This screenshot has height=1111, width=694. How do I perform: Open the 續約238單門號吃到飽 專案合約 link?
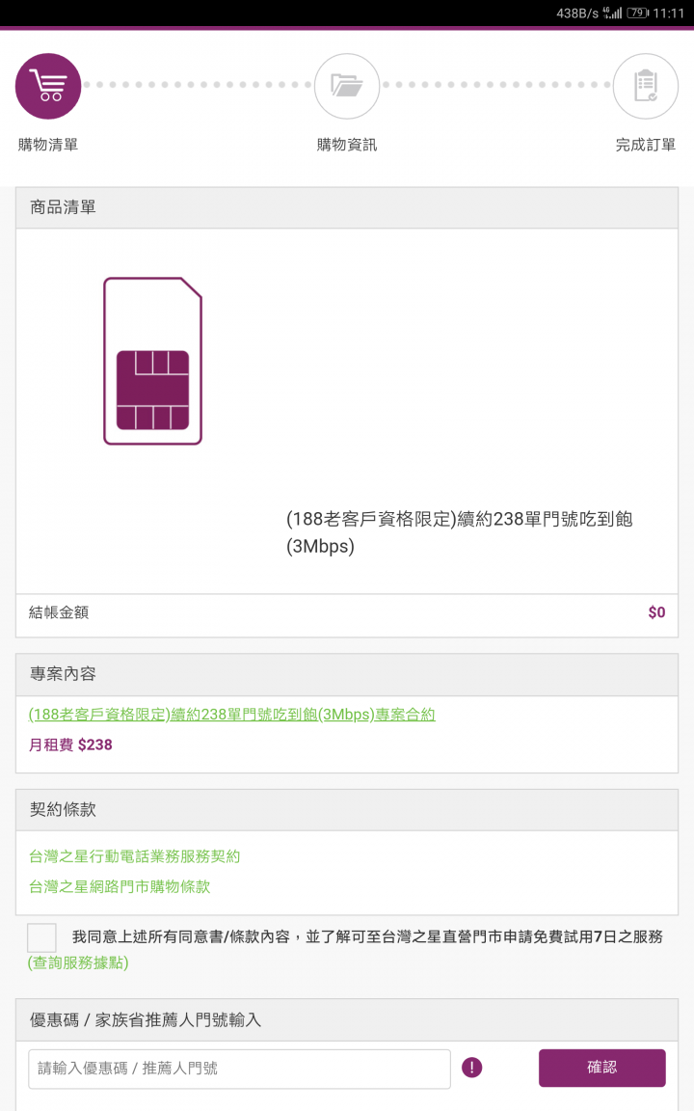click(231, 715)
